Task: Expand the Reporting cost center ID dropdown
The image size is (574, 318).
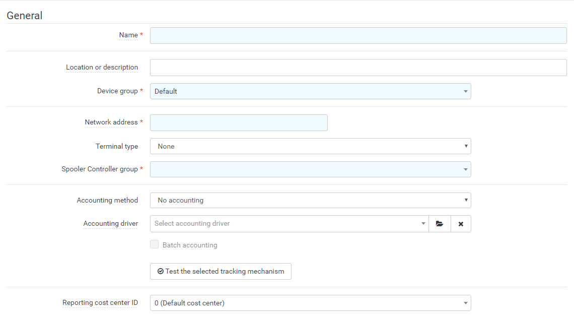Action: point(310,303)
